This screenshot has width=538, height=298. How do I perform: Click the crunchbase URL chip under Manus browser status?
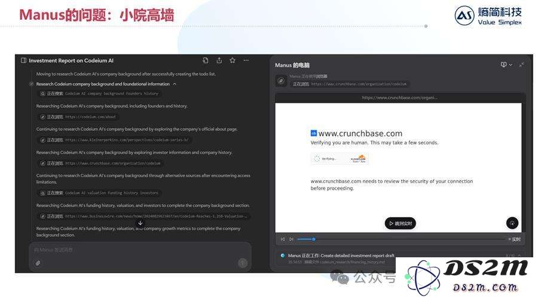tap(349, 84)
